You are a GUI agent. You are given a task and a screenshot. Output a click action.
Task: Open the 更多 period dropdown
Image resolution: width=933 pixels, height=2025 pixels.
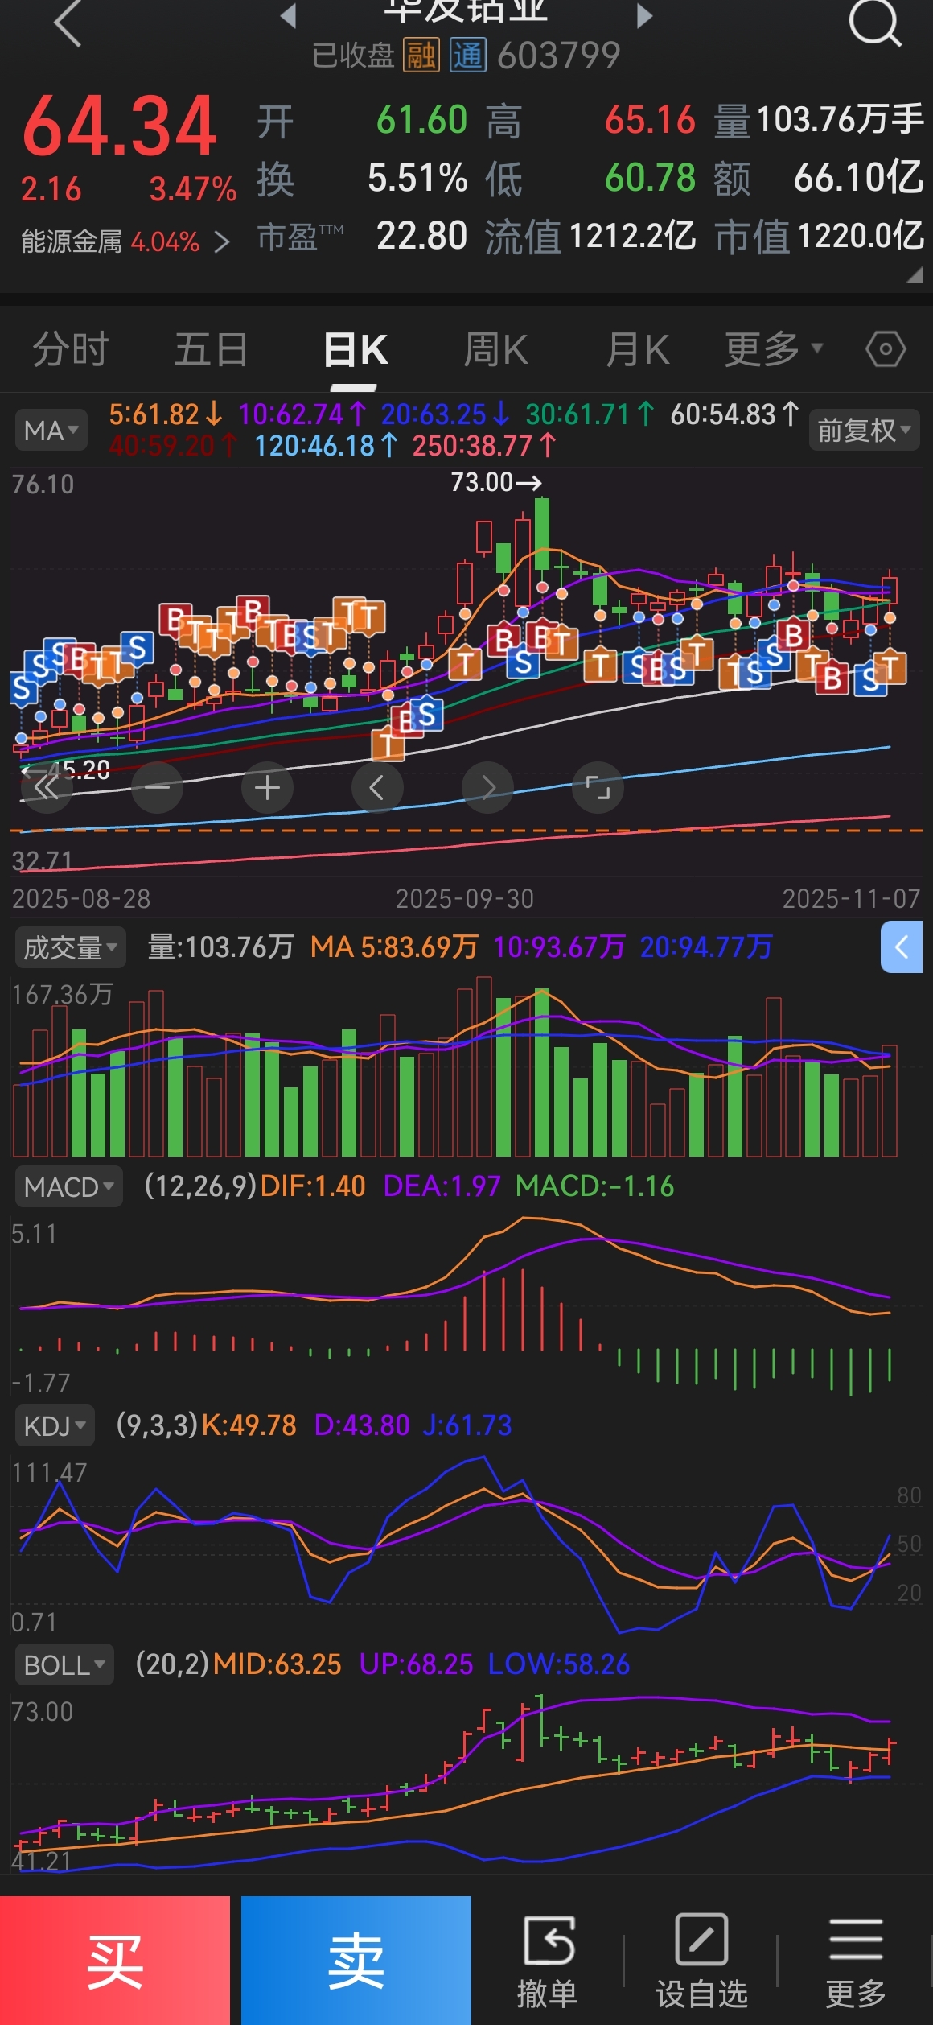[774, 349]
